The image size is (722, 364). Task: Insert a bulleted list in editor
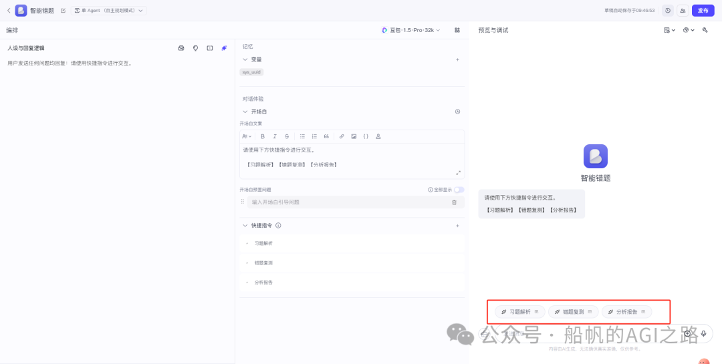pyautogui.click(x=303, y=136)
